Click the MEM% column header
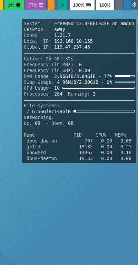The width and height of the screenshot is (138, 265). click(x=120, y=135)
